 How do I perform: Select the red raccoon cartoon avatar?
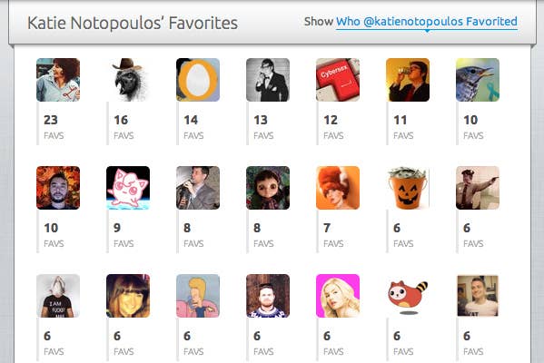point(408,296)
